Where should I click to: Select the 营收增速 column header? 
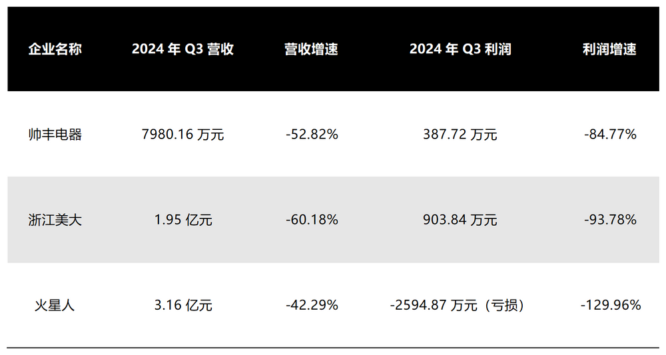pos(311,49)
